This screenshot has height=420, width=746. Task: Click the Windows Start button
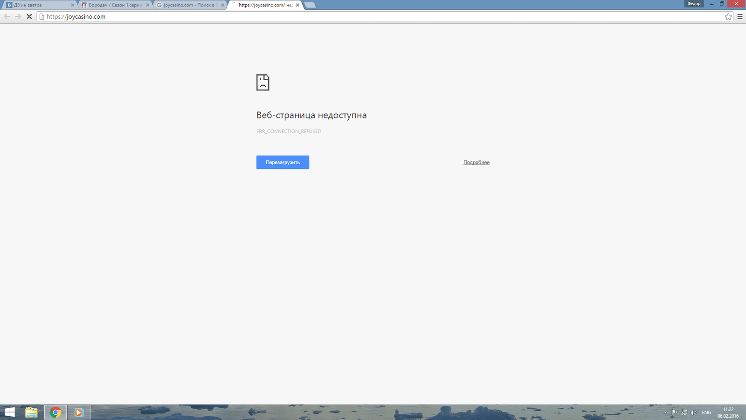pos(9,413)
